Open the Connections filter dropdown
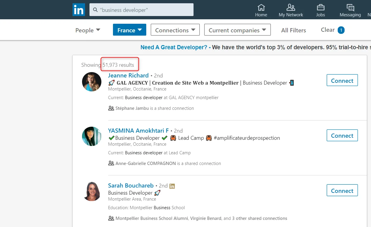Image resolution: width=371 pixels, height=227 pixels. click(x=175, y=30)
